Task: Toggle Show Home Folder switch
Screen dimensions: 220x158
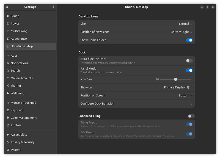Action: point(189,40)
